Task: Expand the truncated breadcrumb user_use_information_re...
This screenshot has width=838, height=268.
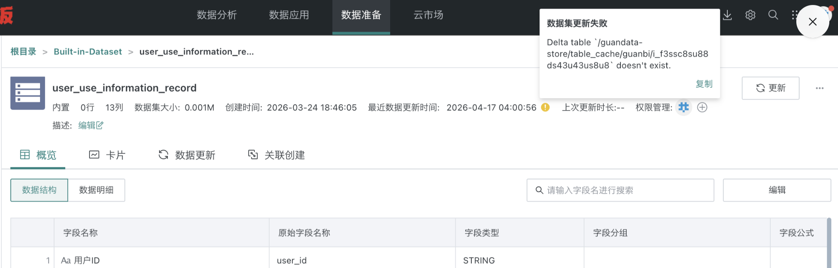Action: (x=197, y=52)
